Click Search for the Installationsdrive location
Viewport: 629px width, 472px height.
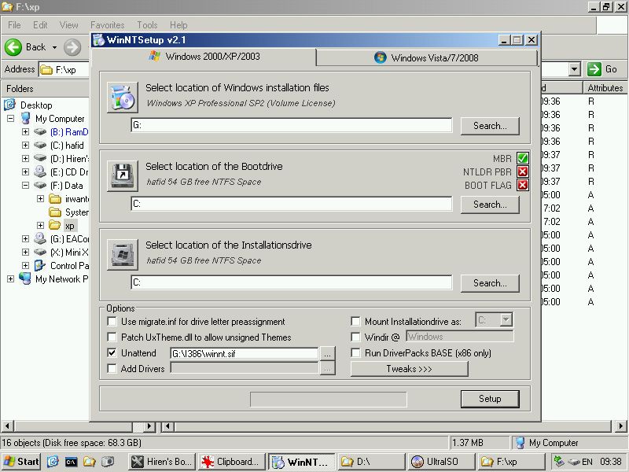point(490,283)
